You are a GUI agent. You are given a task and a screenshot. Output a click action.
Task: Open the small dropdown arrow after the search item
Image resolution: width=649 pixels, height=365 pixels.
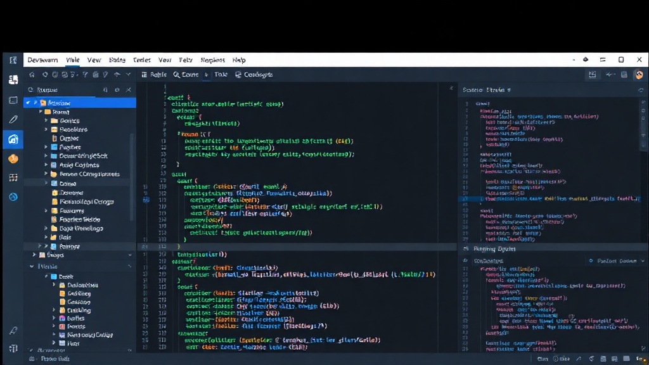point(206,75)
